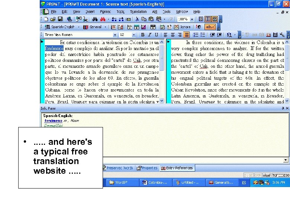
Task: Click the envelope send icon
Action: [128, 19]
